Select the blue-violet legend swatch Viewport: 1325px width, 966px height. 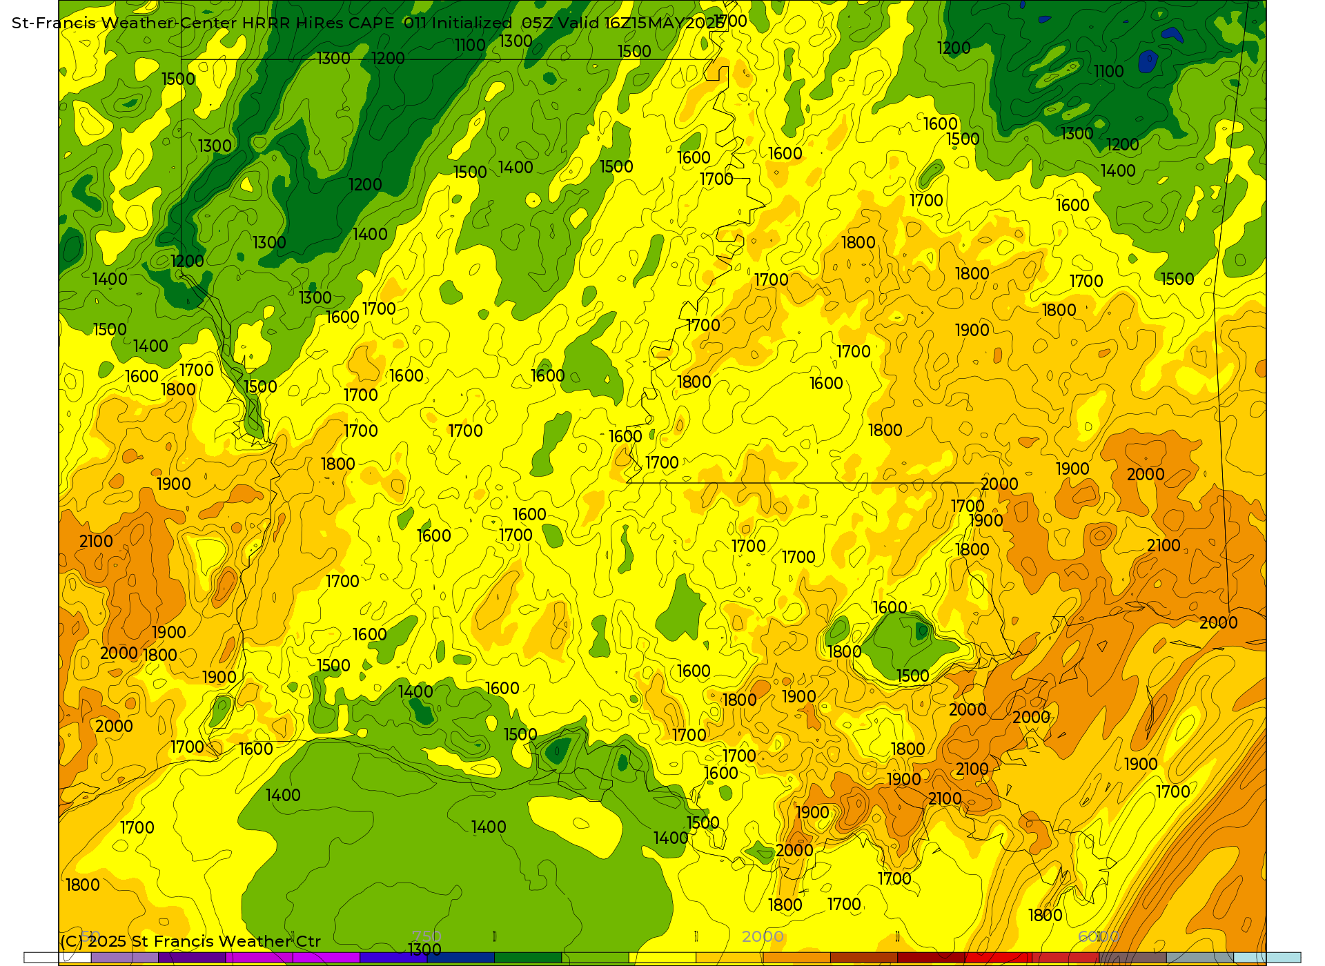393,958
